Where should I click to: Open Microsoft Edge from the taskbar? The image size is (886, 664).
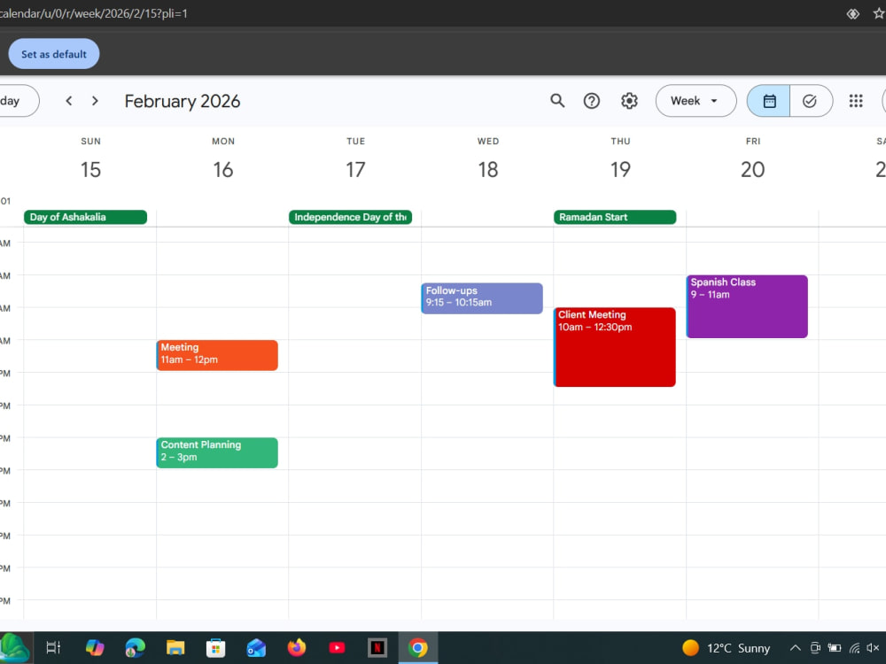(135, 648)
